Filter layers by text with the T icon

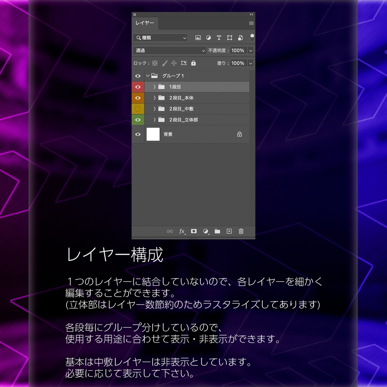pyautogui.click(x=219, y=38)
